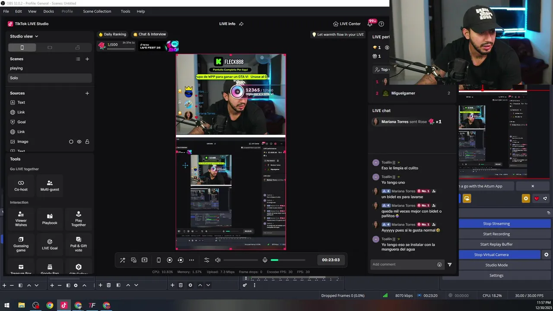553x311 pixels.
Task: Open the OBS Edit menu
Action: click(19, 11)
